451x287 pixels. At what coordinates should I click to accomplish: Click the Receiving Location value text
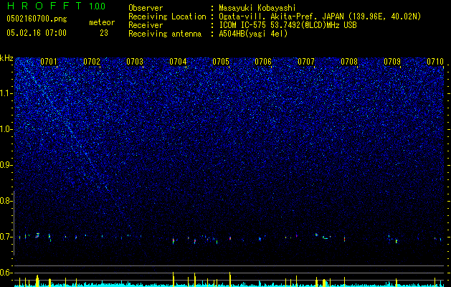click(320, 17)
